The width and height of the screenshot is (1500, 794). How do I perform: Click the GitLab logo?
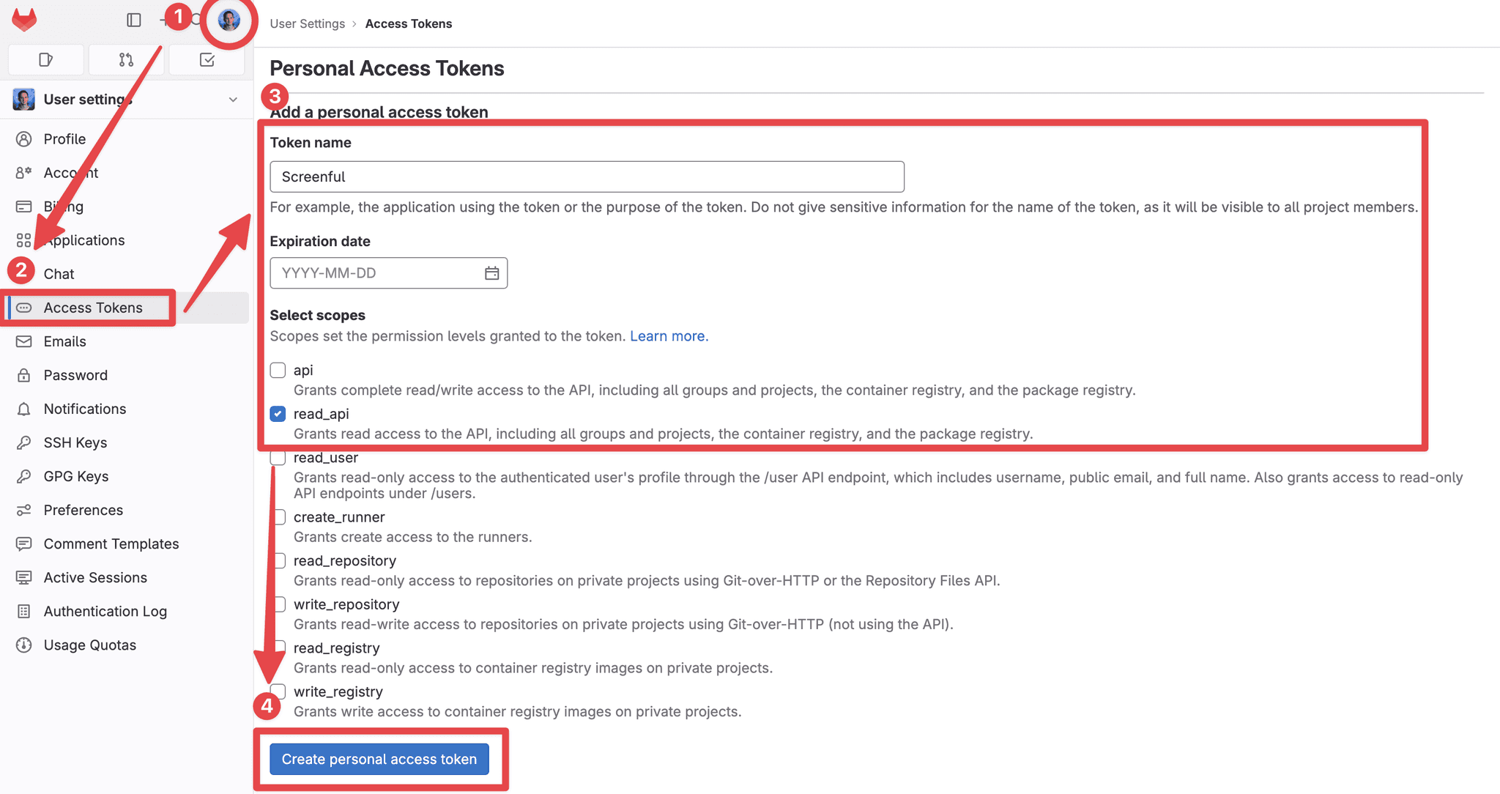click(x=23, y=20)
